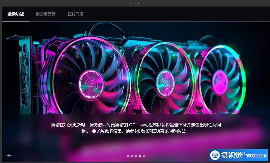Select the fourth highlighted carousel dot
The width and height of the screenshot is (270, 163).
tap(140, 156)
